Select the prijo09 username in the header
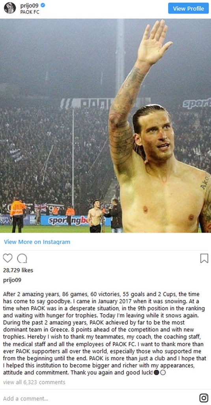This screenshot has width=211, height=405. click(29, 5)
